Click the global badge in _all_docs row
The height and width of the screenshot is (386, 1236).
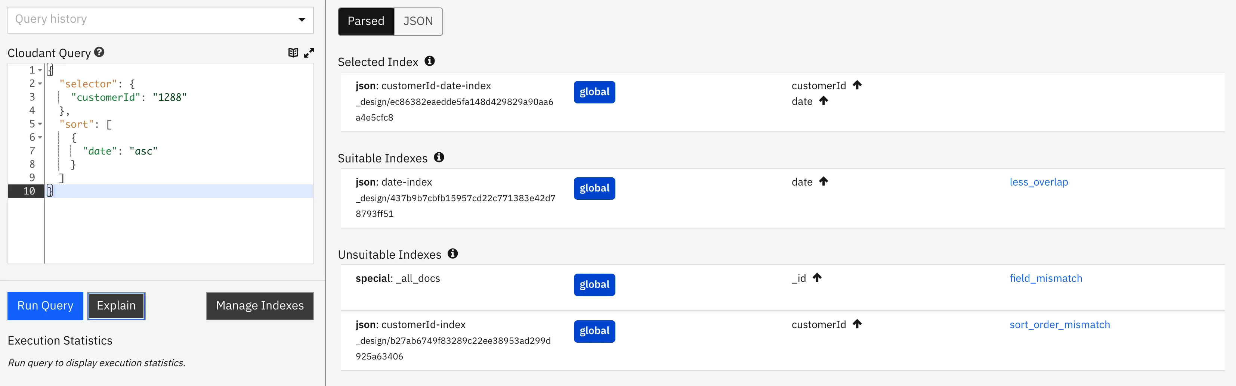(594, 285)
